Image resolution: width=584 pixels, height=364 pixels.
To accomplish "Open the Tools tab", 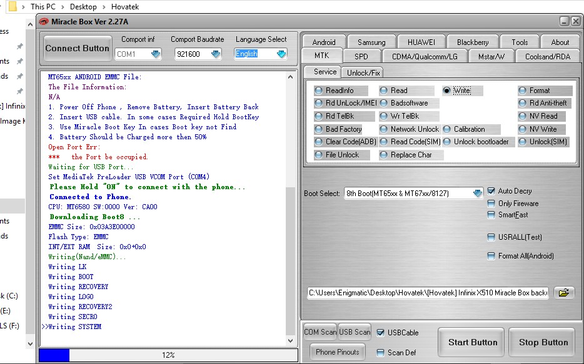I will pyautogui.click(x=520, y=42).
